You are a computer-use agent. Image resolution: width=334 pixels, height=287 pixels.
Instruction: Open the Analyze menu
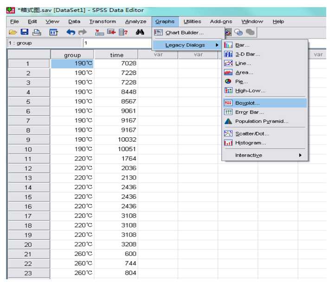tap(135, 21)
